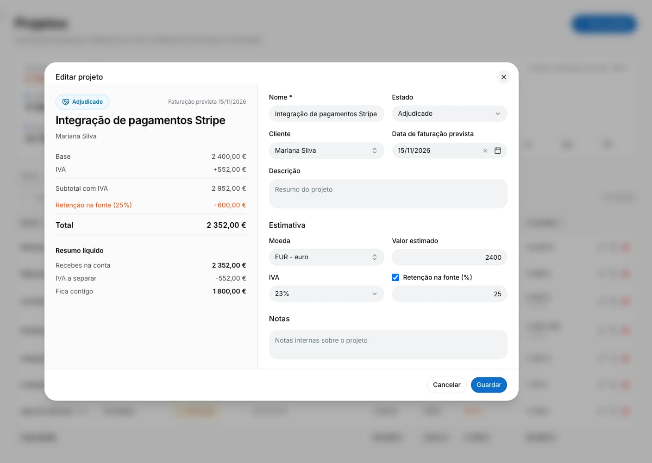Click Recebes na conta amount
The image size is (652, 463).
[229, 265]
